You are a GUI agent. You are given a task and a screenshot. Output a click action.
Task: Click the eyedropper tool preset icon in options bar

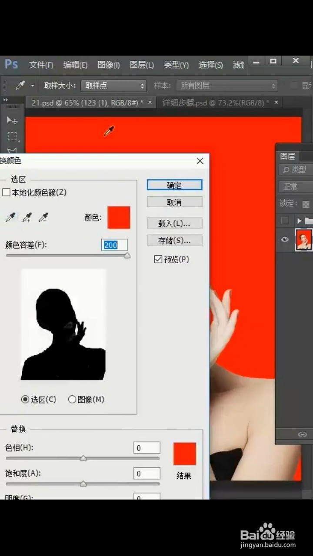(x=20, y=86)
